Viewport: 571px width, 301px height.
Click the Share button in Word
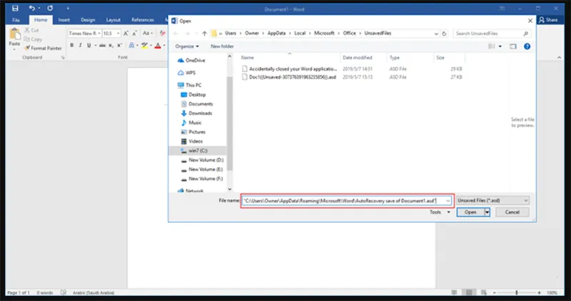click(x=548, y=20)
